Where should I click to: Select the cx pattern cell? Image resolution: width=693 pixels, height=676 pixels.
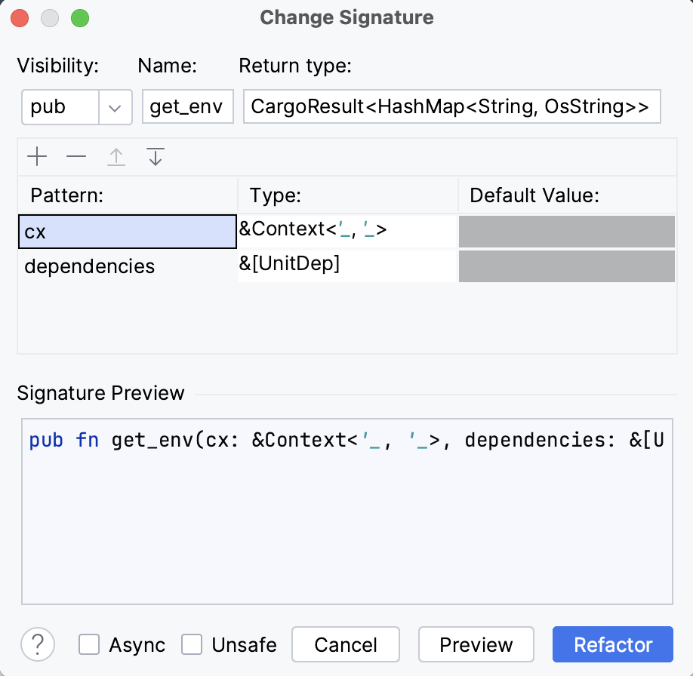tap(127, 232)
